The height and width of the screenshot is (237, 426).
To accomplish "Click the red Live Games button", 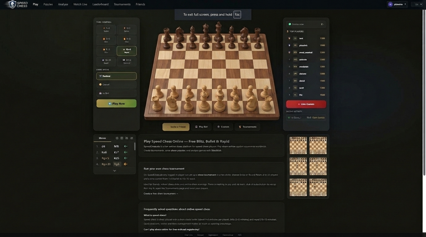I will tap(306, 104).
